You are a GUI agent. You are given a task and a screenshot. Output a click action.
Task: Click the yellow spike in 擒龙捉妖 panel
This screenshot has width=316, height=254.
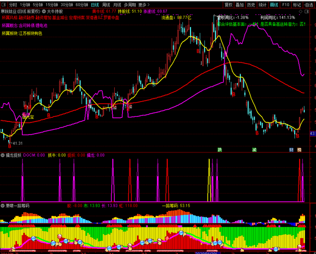coord(209,180)
